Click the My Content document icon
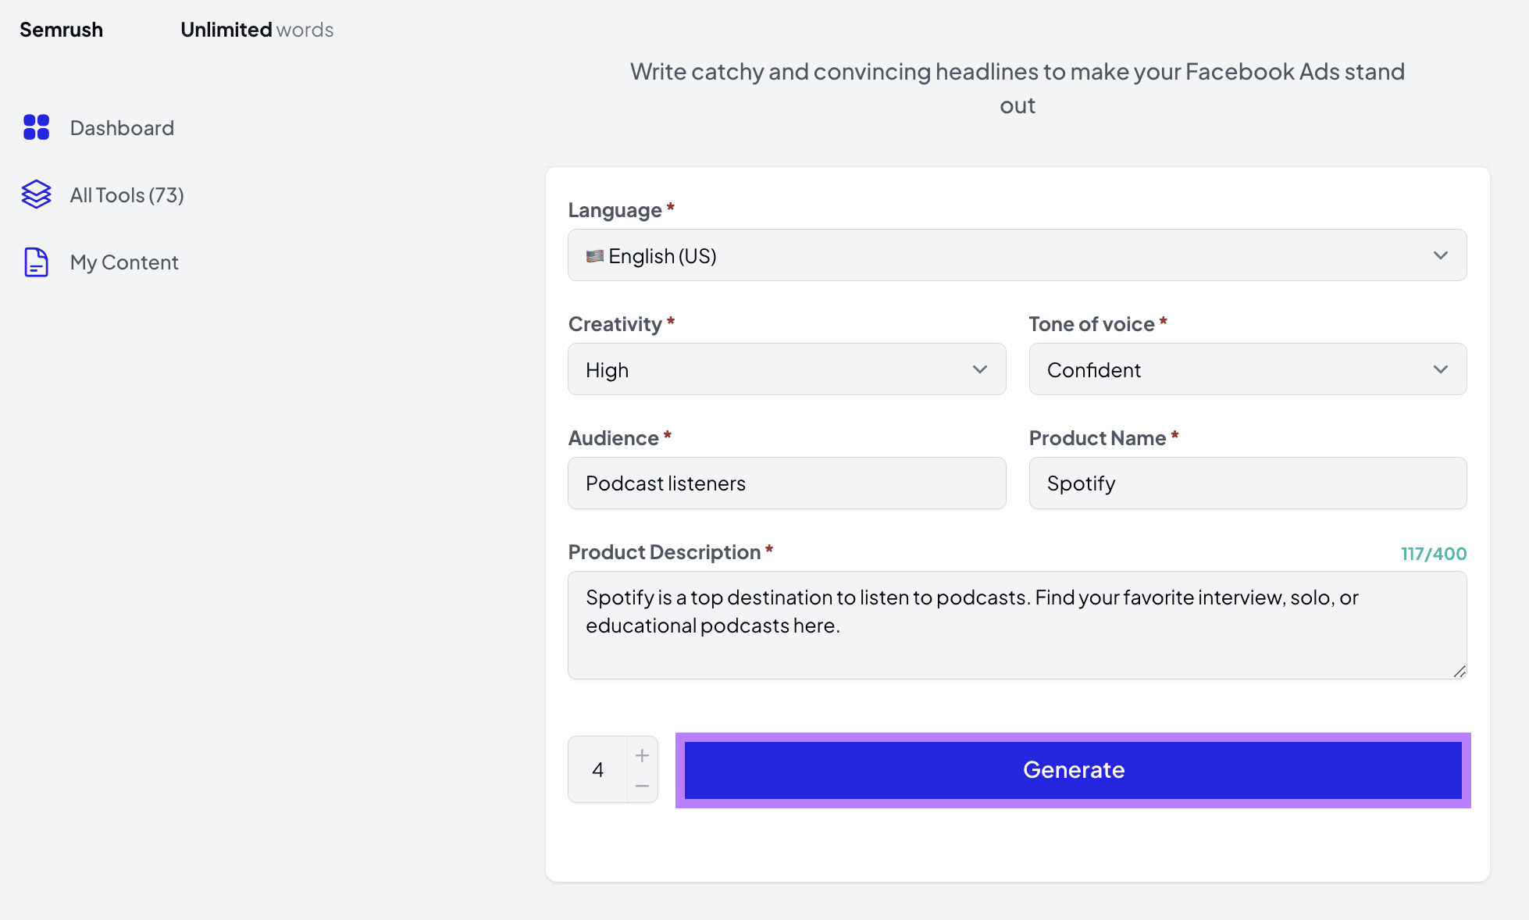The height and width of the screenshot is (920, 1529). pos(36,262)
